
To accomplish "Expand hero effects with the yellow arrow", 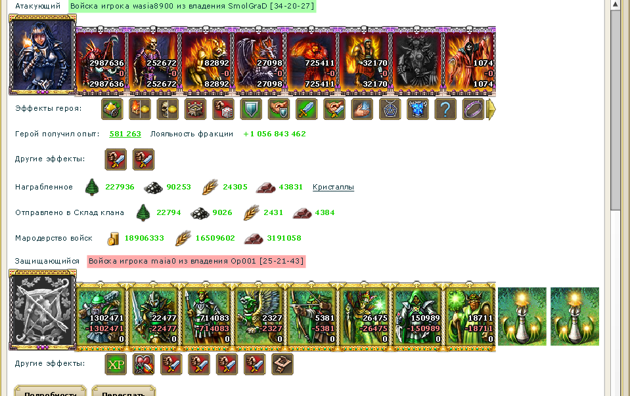I will [491, 109].
